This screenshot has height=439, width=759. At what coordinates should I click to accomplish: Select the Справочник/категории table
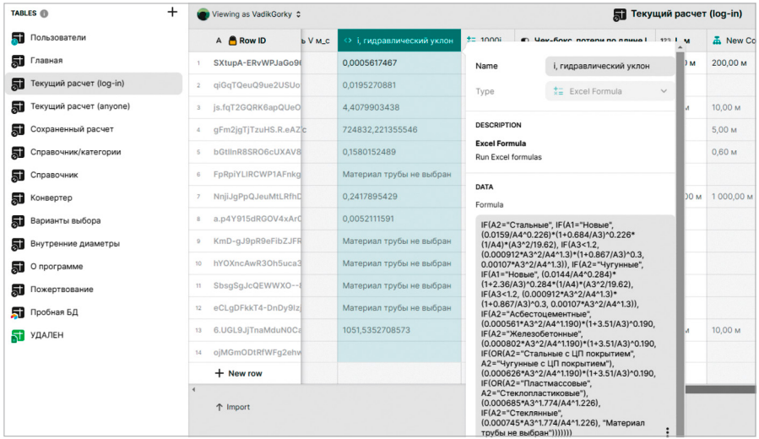pos(75,152)
